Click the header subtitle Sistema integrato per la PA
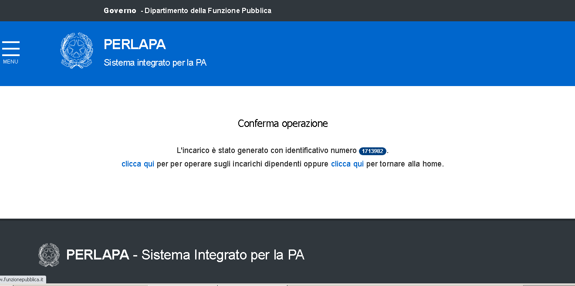 pos(155,63)
